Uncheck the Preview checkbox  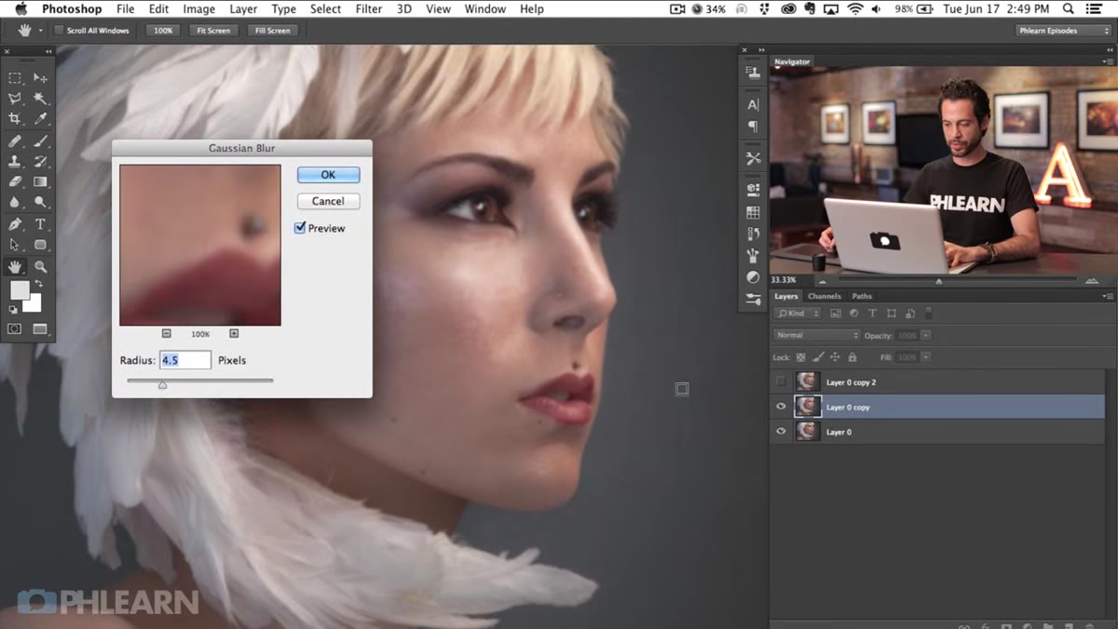[300, 228]
